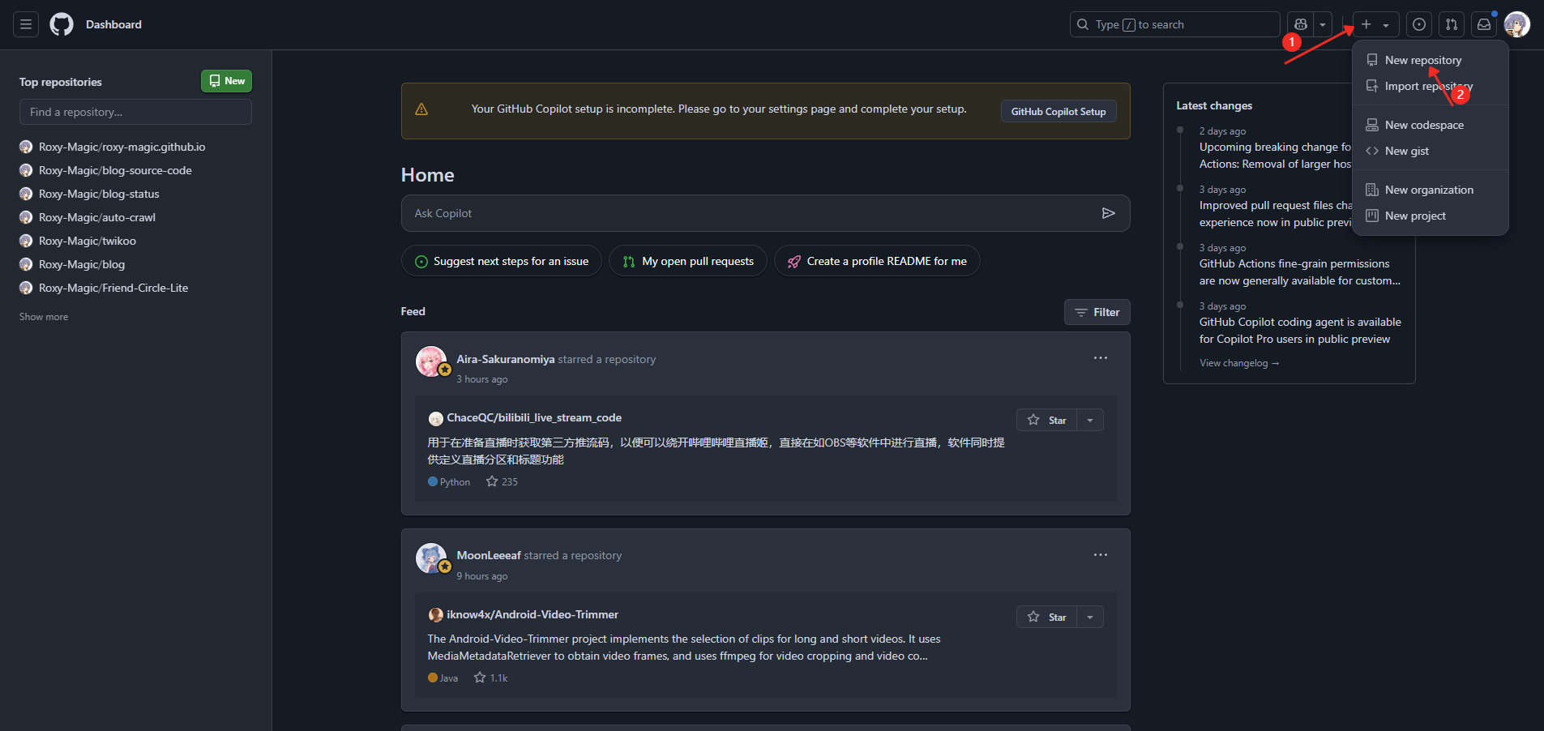The height and width of the screenshot is (731, 1544).
Task: Open the Pull requests header icon
Action: 1452,24
